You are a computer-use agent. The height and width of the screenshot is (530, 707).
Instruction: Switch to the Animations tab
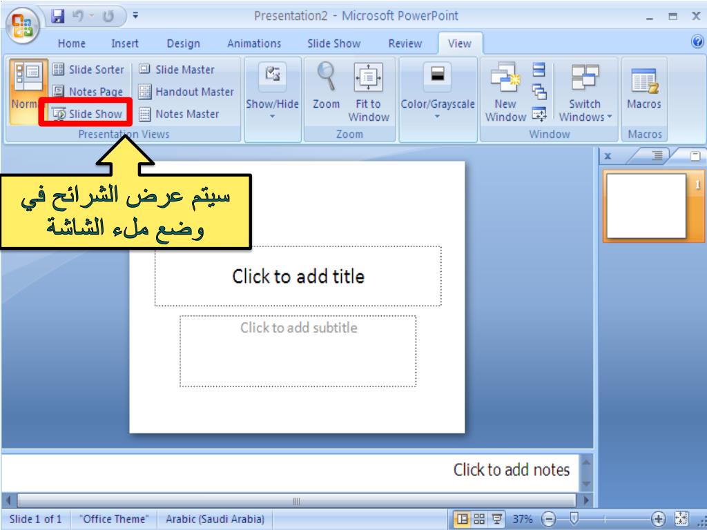(254, 43)
